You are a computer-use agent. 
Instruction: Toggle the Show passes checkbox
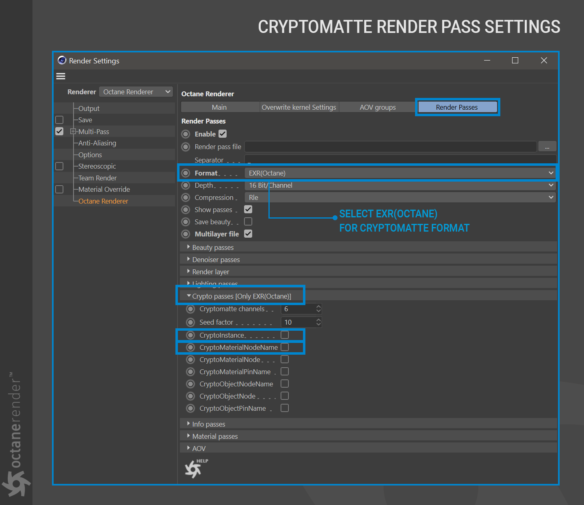click(248, 209)
